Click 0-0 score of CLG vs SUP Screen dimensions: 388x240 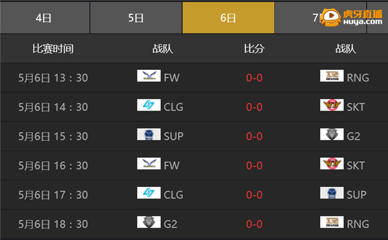pos(254,195)
